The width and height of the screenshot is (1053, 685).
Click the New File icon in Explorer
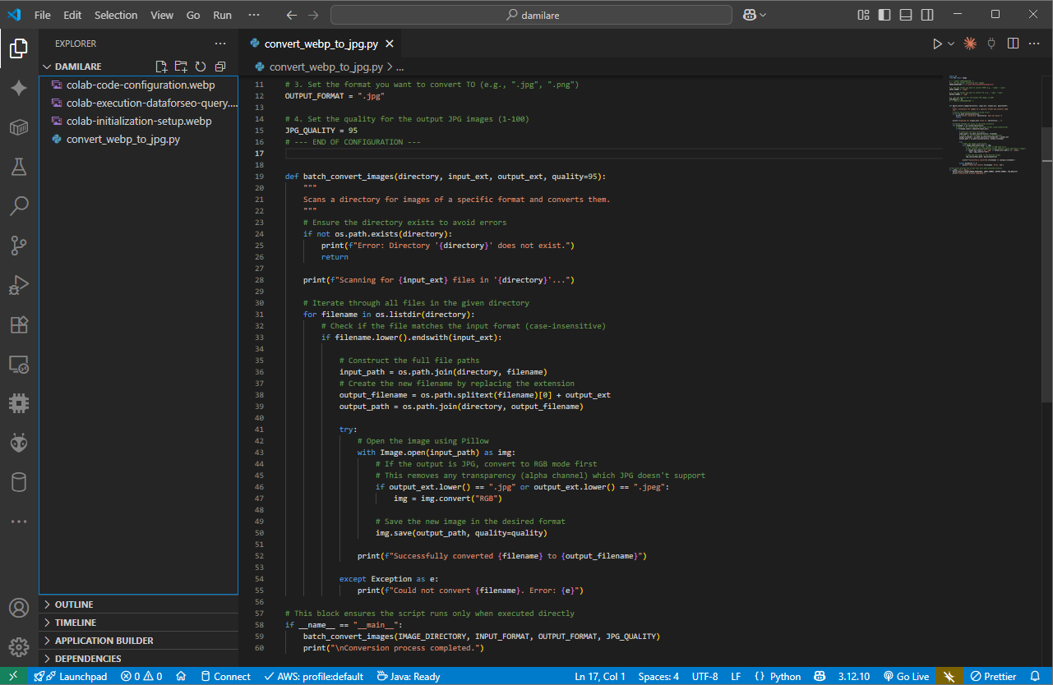pos(161,67)
